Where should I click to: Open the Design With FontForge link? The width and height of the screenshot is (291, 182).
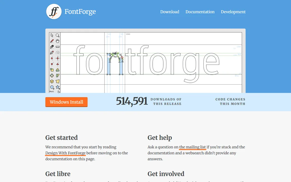tap(66, 153)
